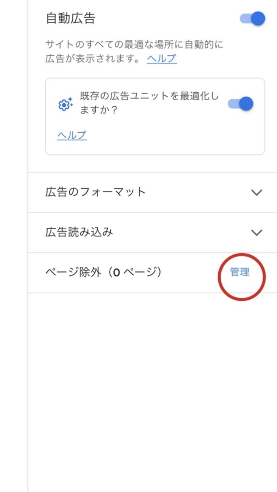Viewport: 277px width, 492px height.
Task: Click the 管理 link for page exclusions
Action: tap(240, 272)
